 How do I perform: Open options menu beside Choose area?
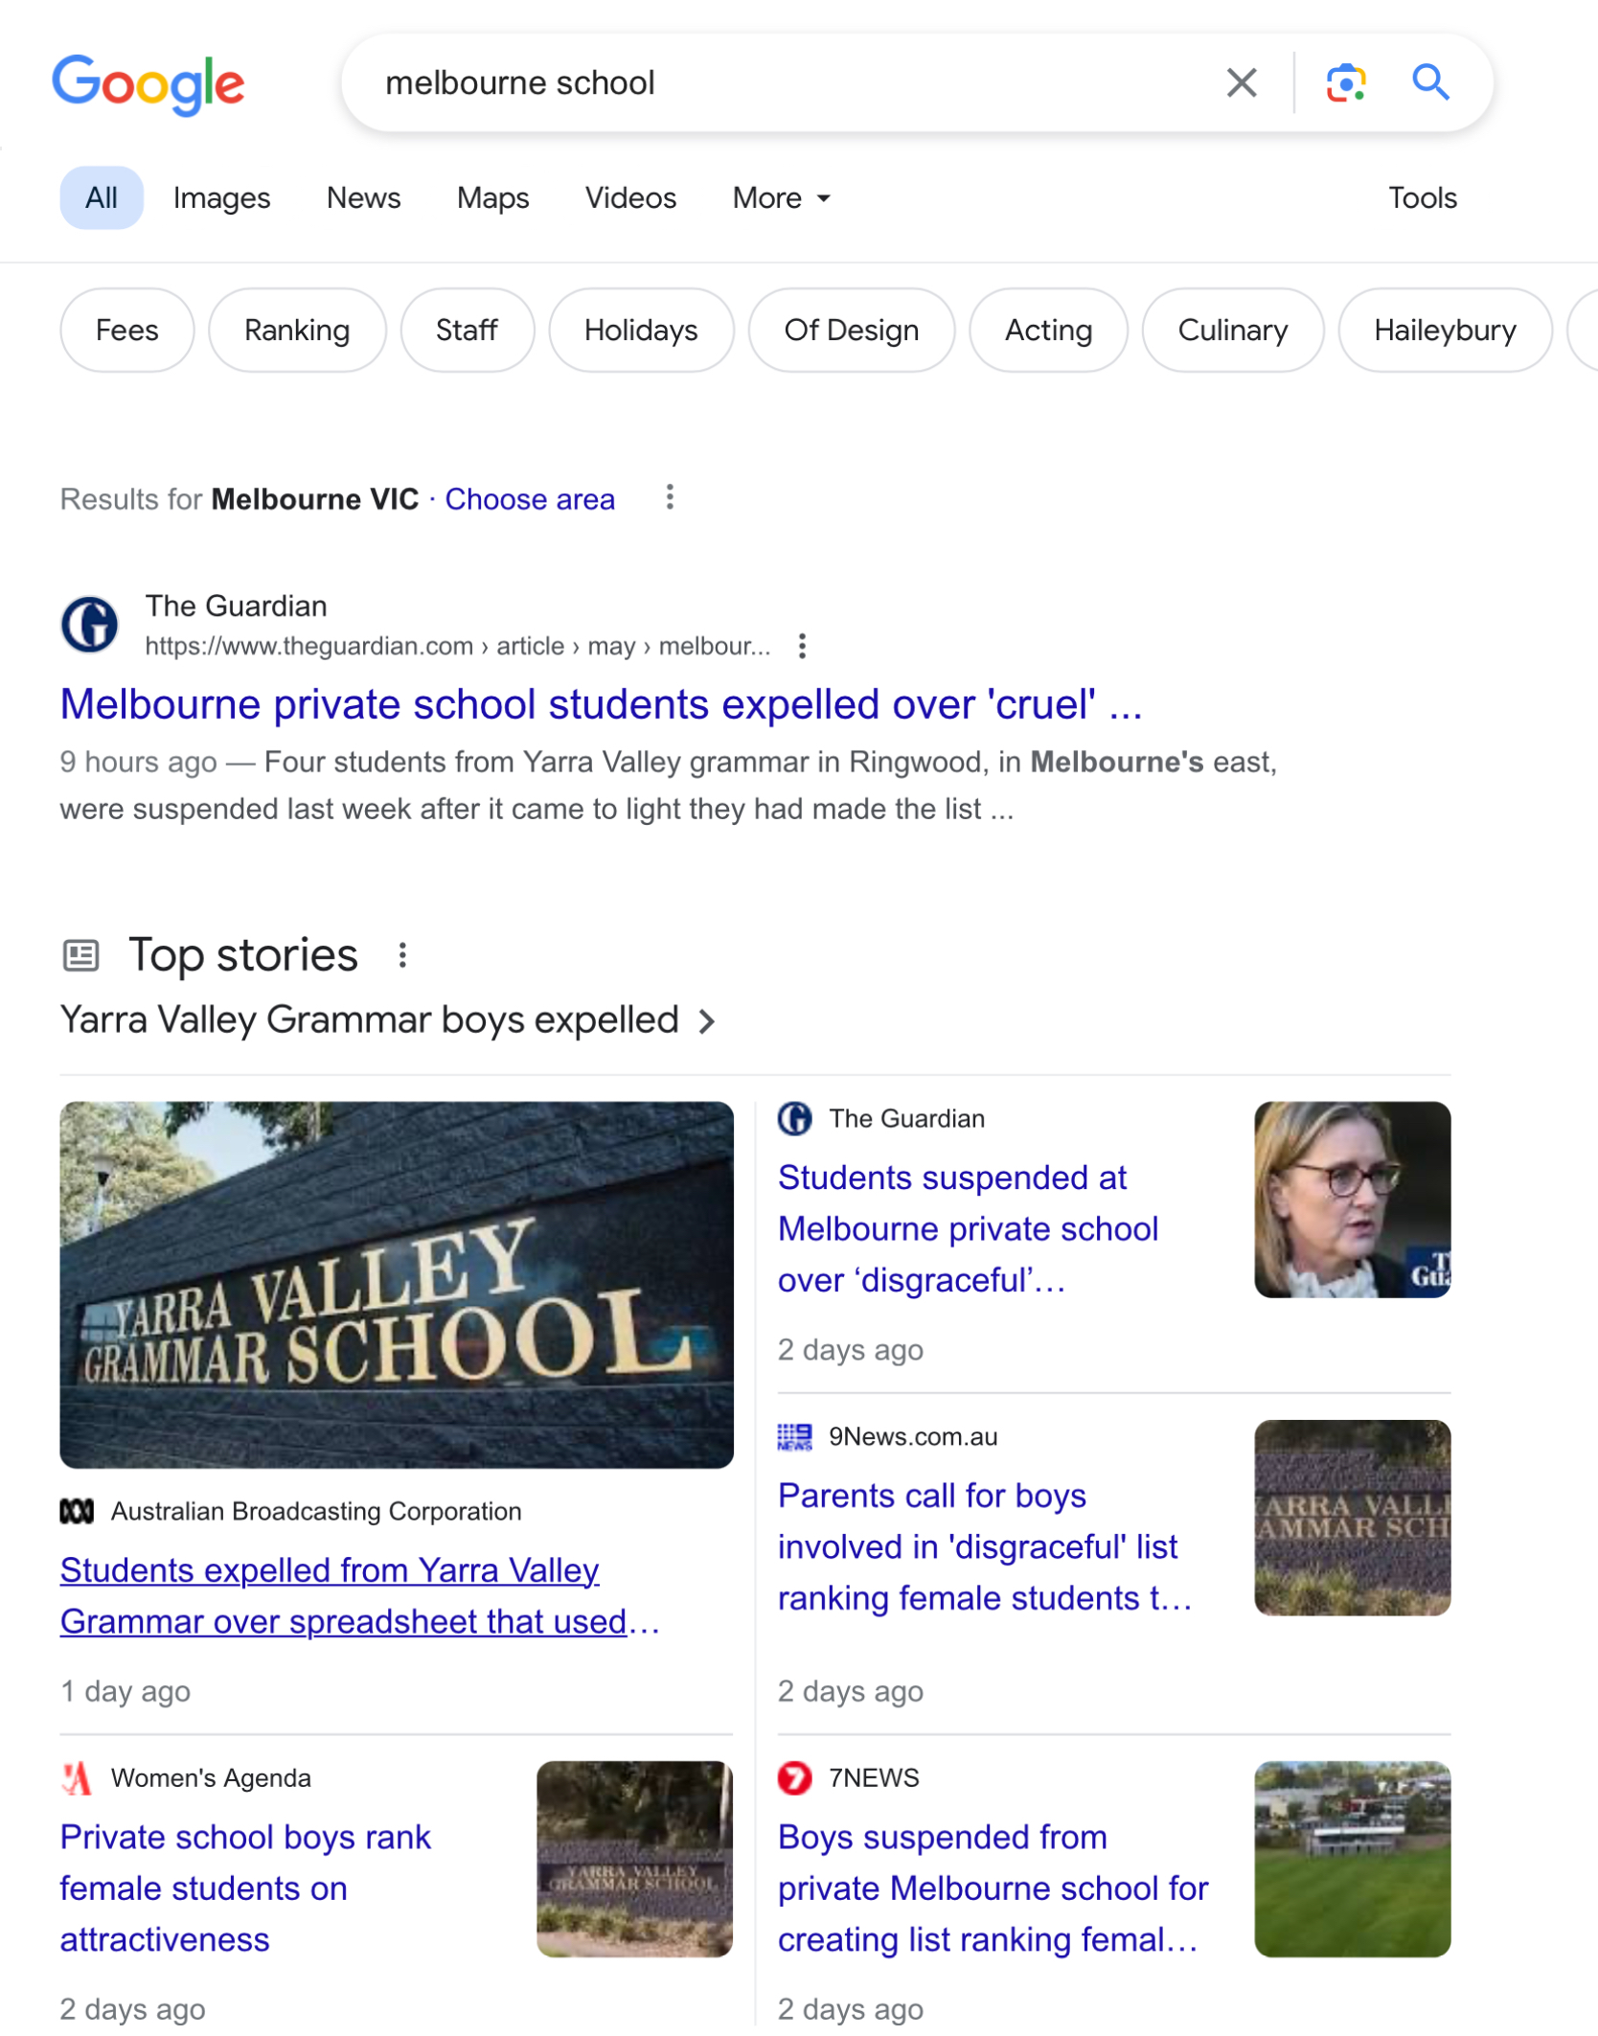tap(670, 497)
